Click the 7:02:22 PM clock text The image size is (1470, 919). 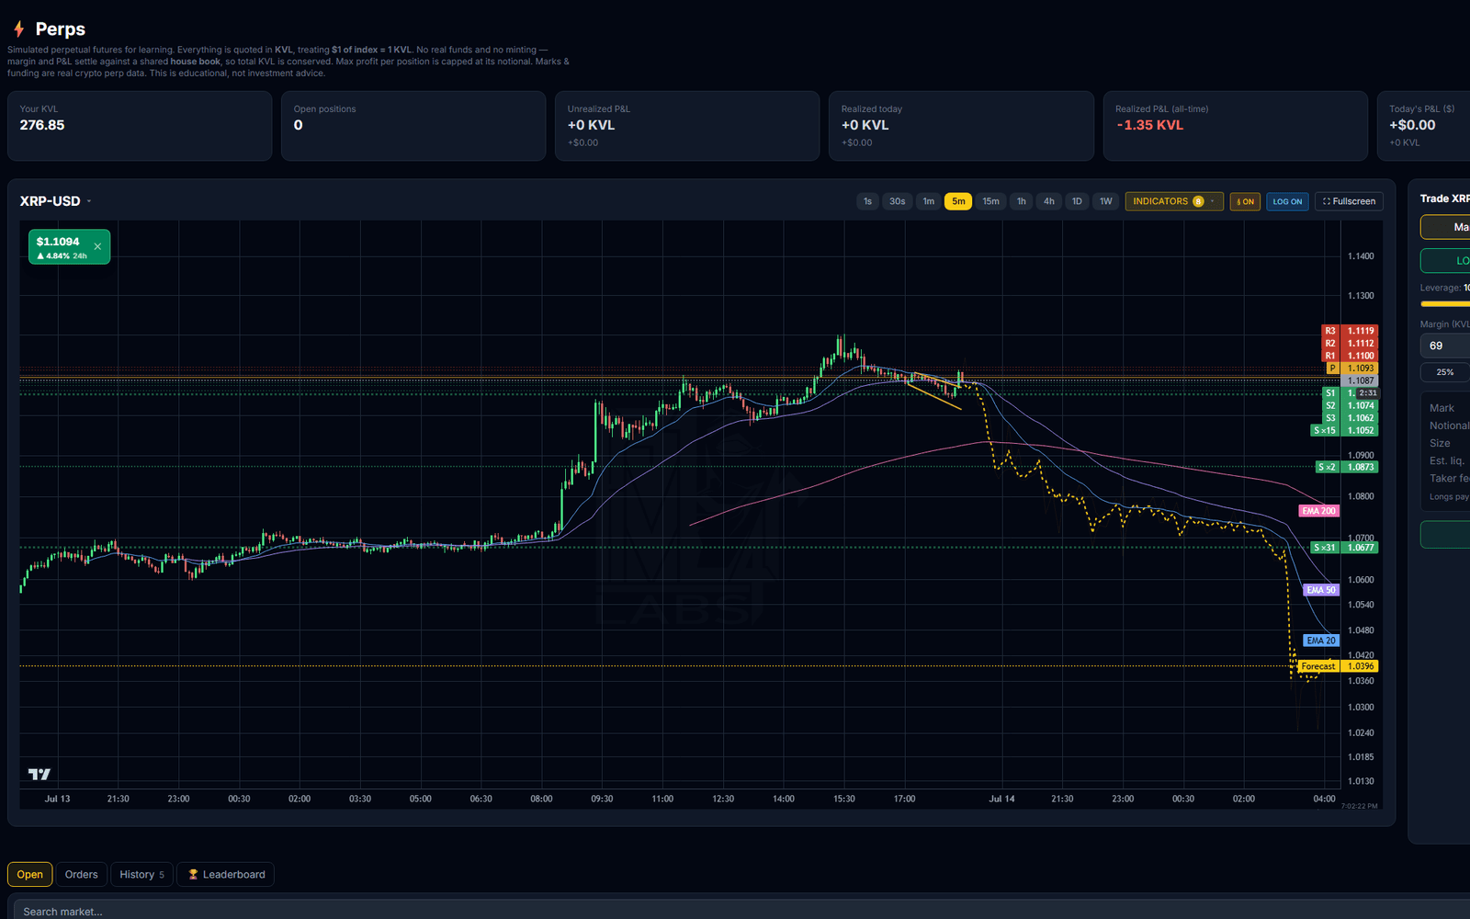(1359, 806)
